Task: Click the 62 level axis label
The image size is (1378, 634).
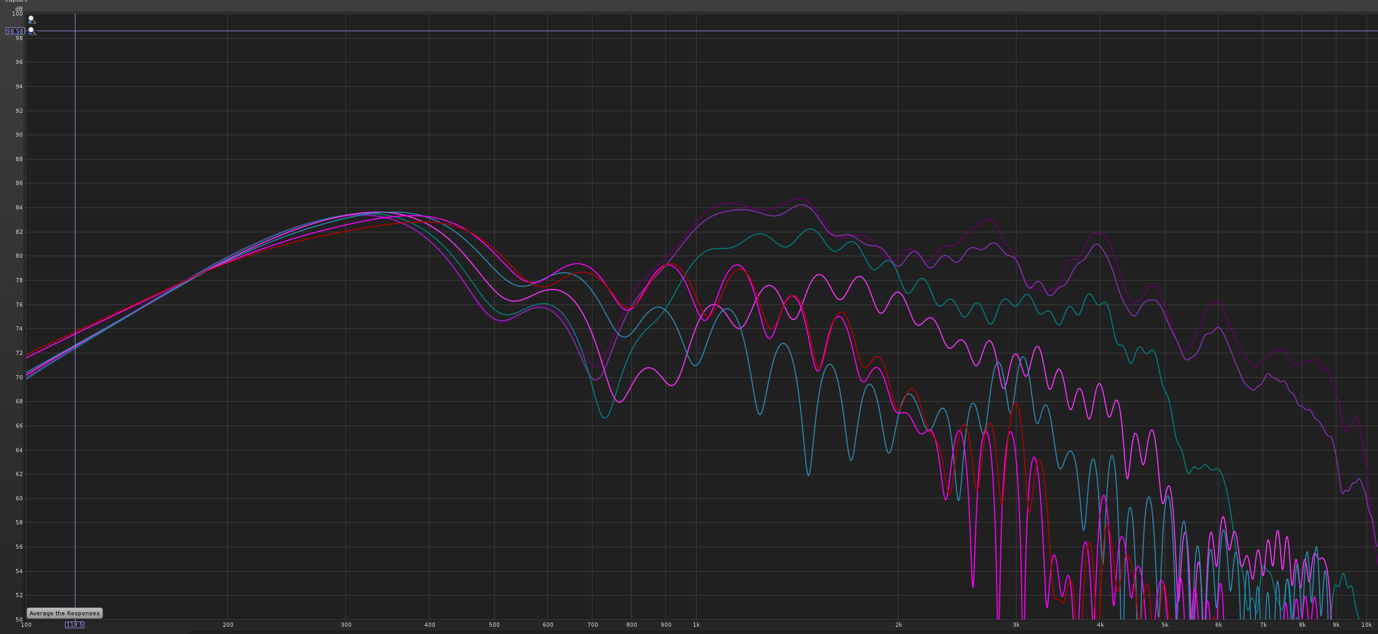Action: coord(19,474)
